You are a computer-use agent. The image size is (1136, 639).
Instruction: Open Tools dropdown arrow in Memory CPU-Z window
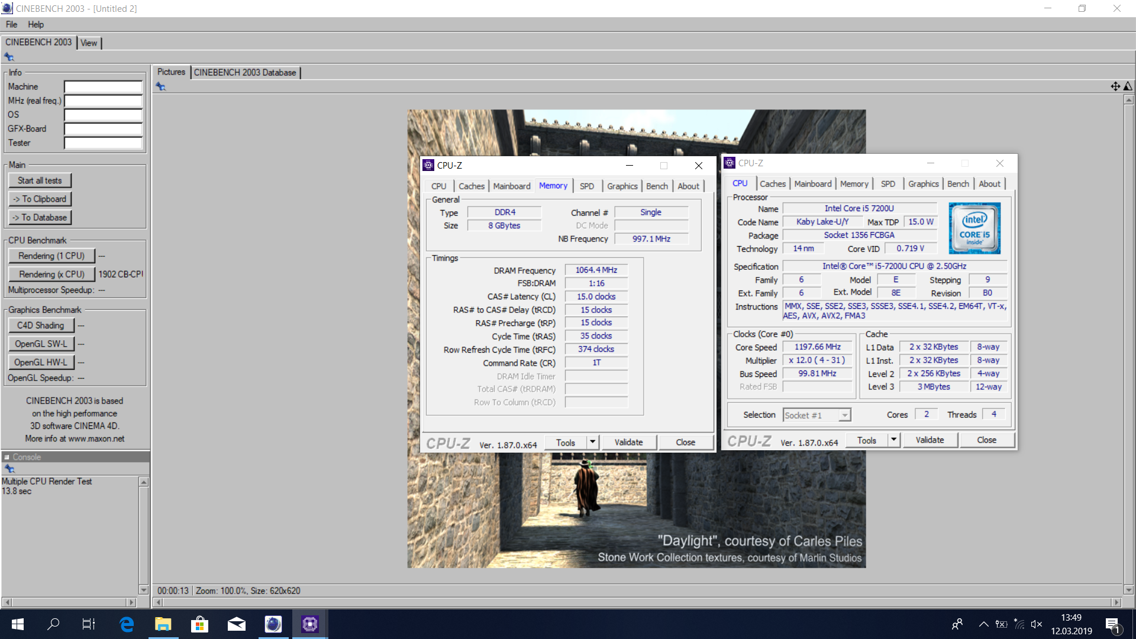click(592, 442)
